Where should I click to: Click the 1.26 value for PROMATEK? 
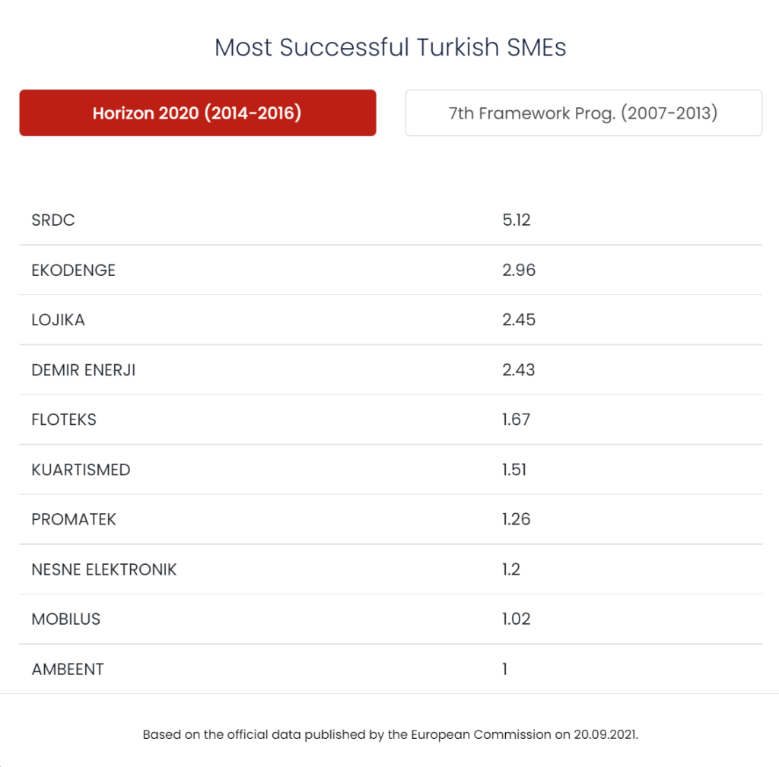click(x=517, y=519)
